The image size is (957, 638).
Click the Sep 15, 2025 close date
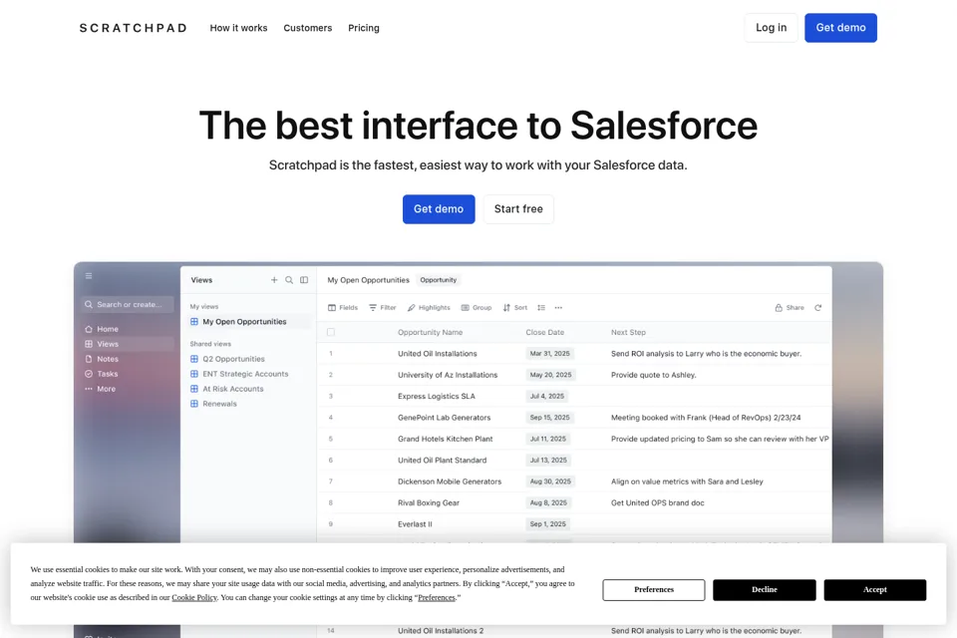[549, 418]
